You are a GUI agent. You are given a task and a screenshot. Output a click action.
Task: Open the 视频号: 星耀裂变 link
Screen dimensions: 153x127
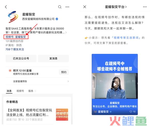coord(16,37)
